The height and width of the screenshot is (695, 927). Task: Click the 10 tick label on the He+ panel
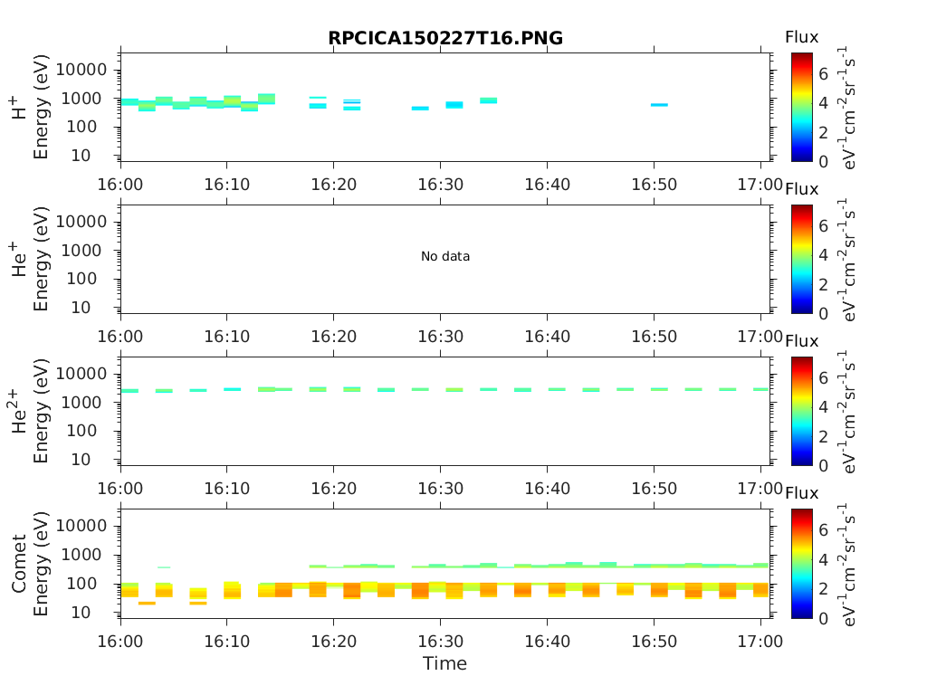point(81,308)
